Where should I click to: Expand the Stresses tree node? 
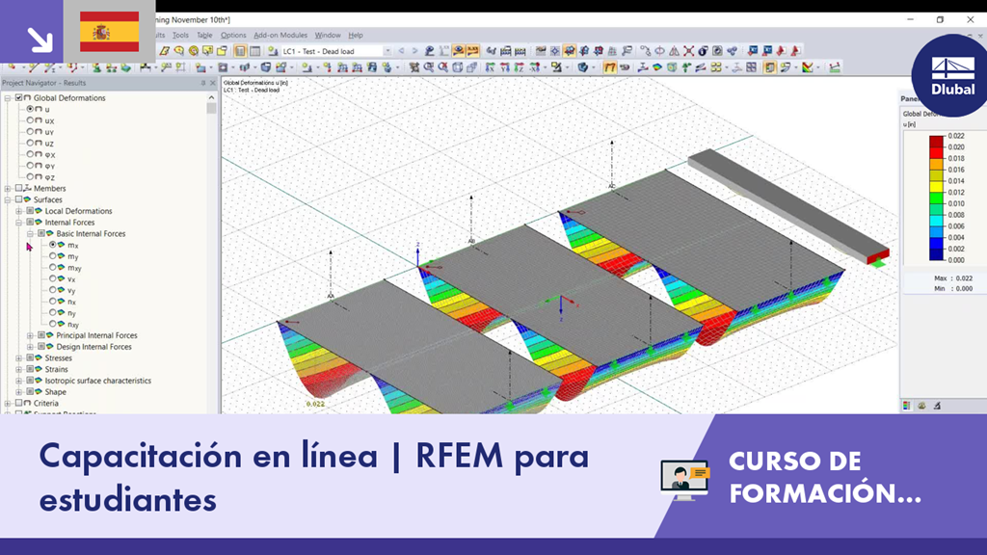pos(19,358)
